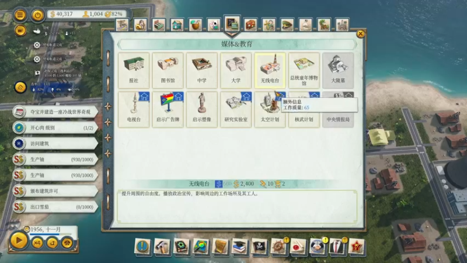Click the yellow button right of the x4 button
467x263 pixels.
52,243
